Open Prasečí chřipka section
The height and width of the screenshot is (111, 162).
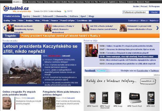click(x=67, y=20)
